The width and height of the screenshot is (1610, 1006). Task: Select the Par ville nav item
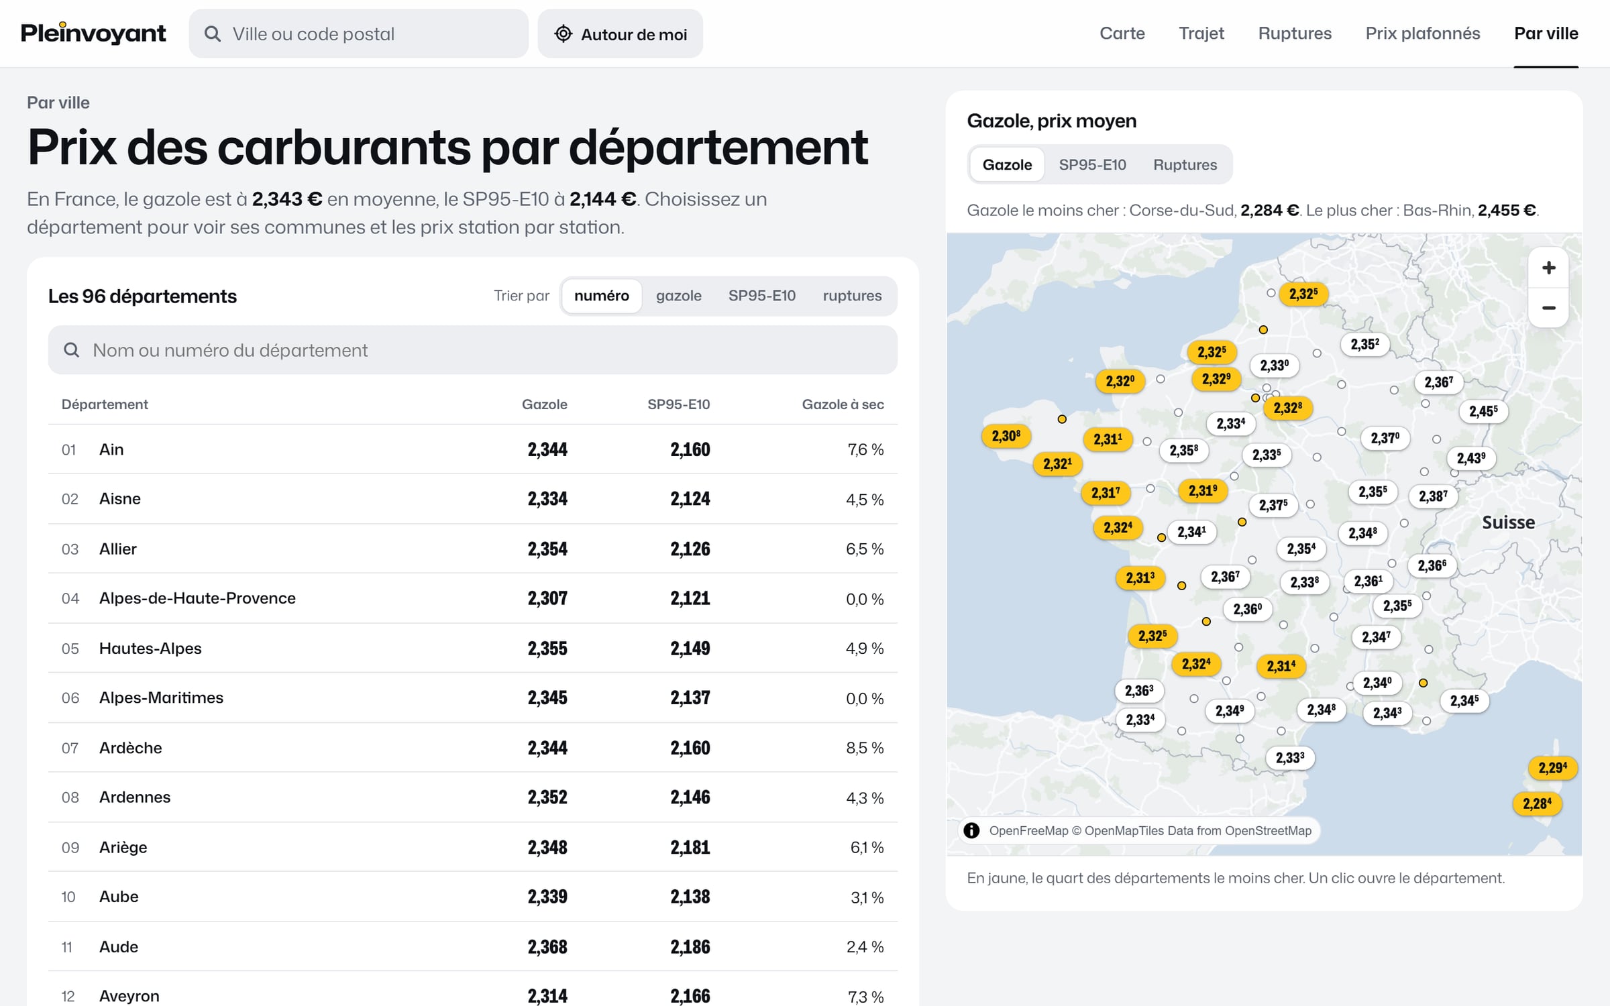[x=1546, y=34]
